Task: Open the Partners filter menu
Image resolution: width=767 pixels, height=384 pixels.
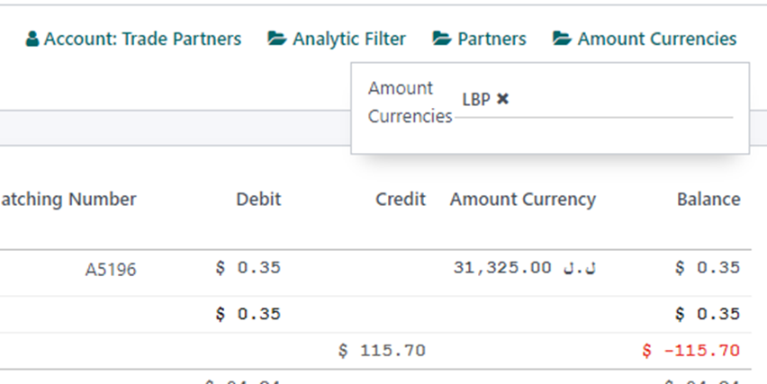Action: click(x=479, y=39)
